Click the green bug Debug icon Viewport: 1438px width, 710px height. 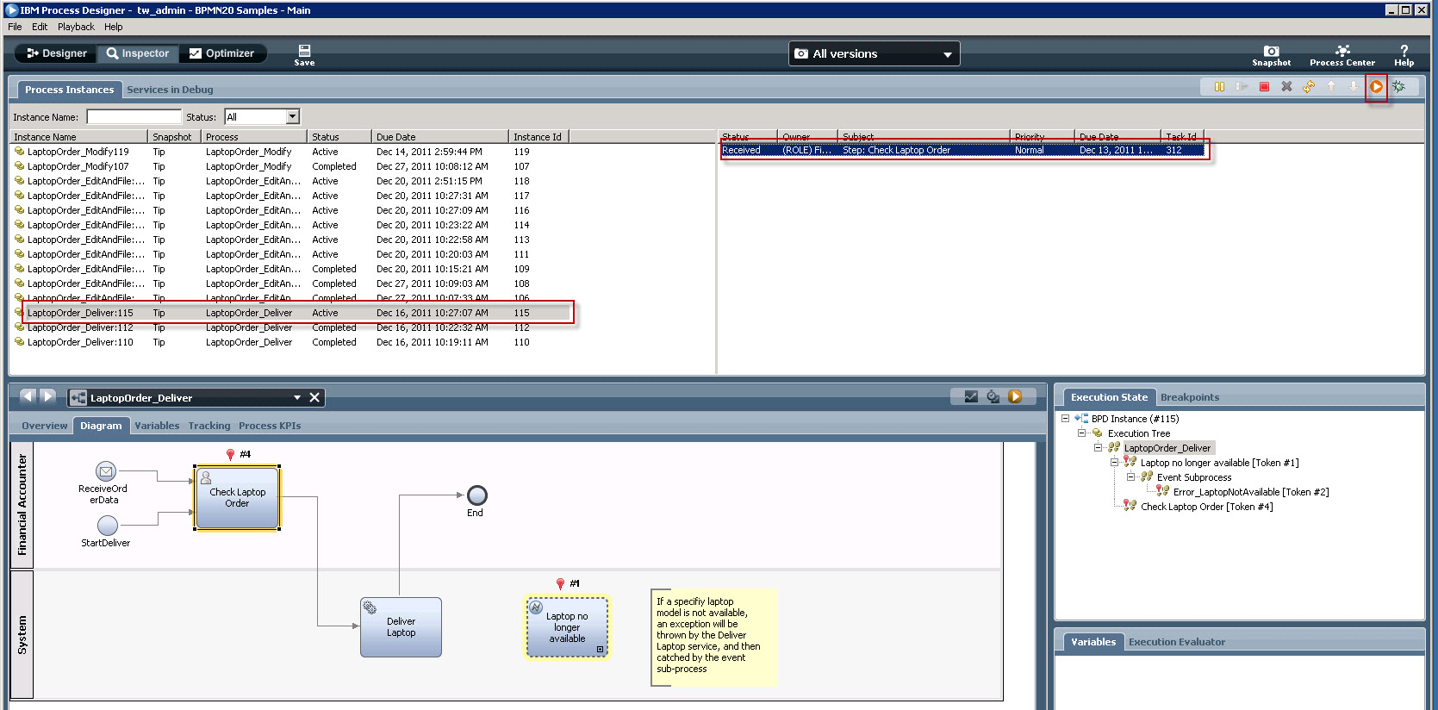pos(1398,87)
